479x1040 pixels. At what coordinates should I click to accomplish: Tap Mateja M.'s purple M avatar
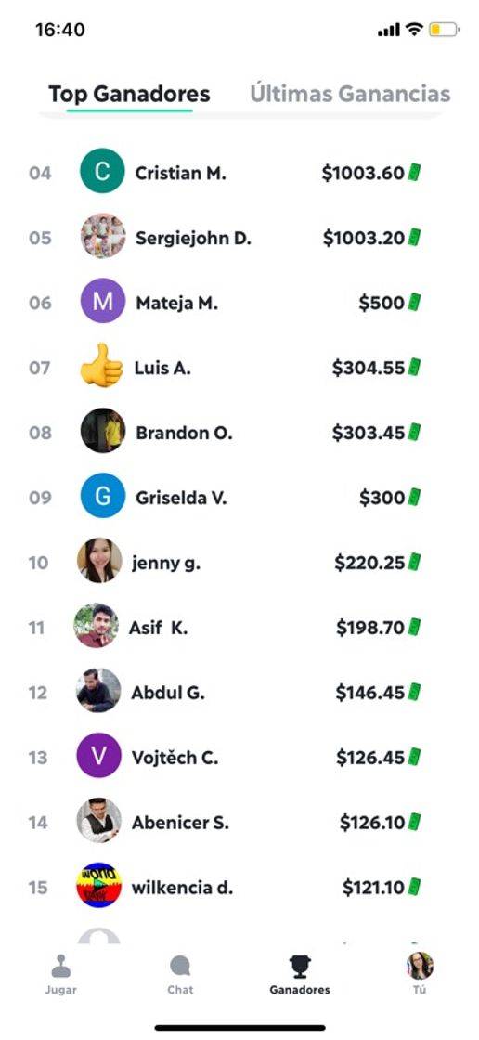103,301
